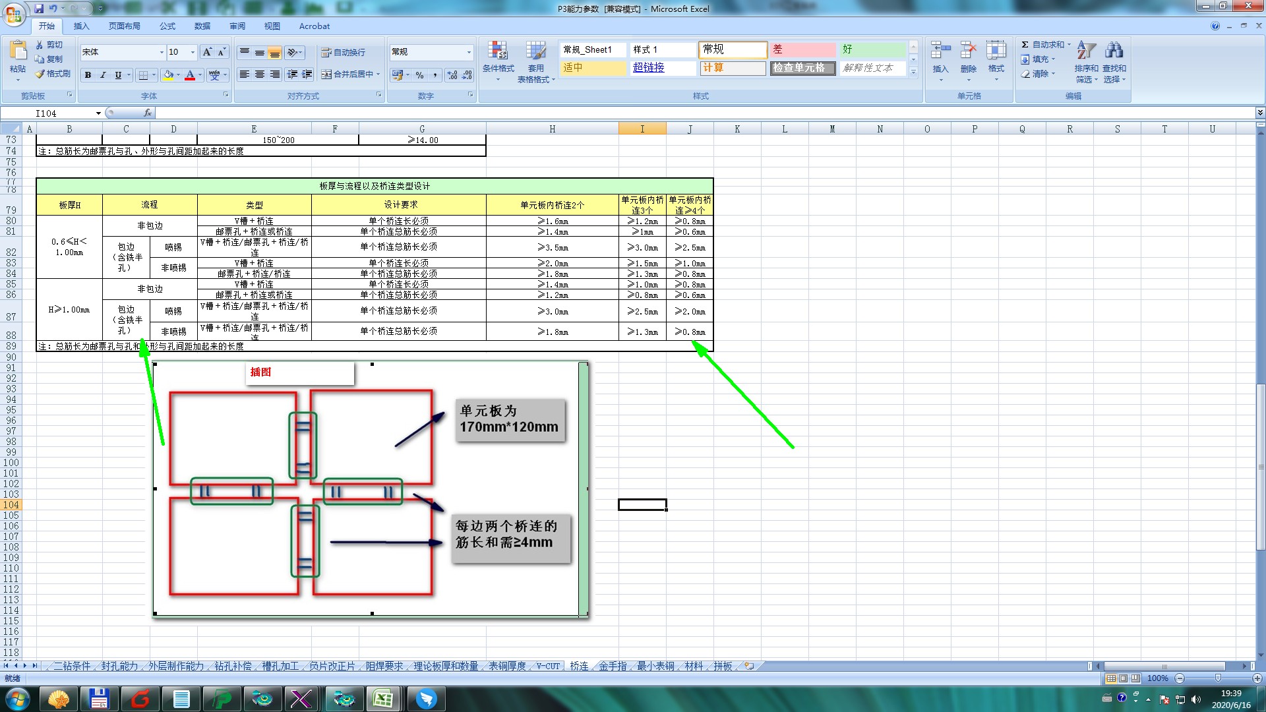Viewport: 1266px width, 712px height.
Task: Toggle bold formatting
Action: (x=88, y=75)
